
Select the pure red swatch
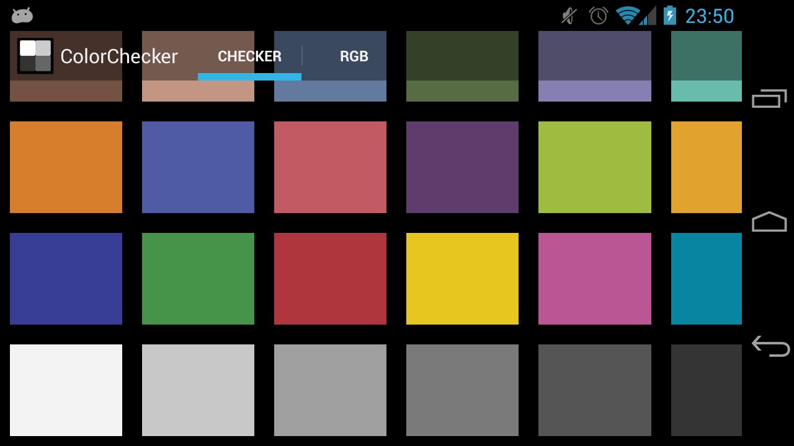tap(330, 279)
